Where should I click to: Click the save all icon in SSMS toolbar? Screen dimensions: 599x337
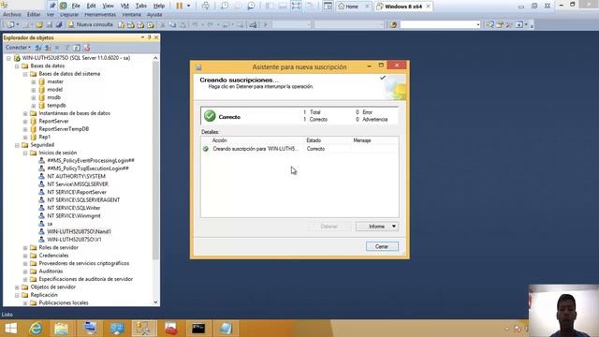click(x=59, y=25)
